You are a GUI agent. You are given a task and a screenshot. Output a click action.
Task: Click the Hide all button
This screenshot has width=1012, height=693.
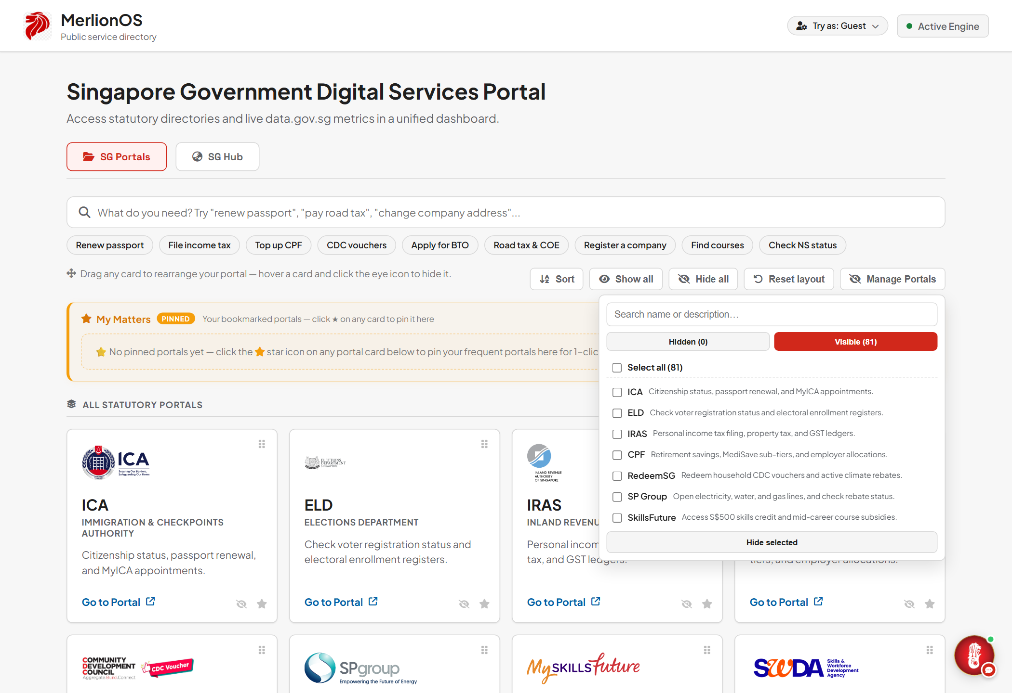click(x=703, y=279)
